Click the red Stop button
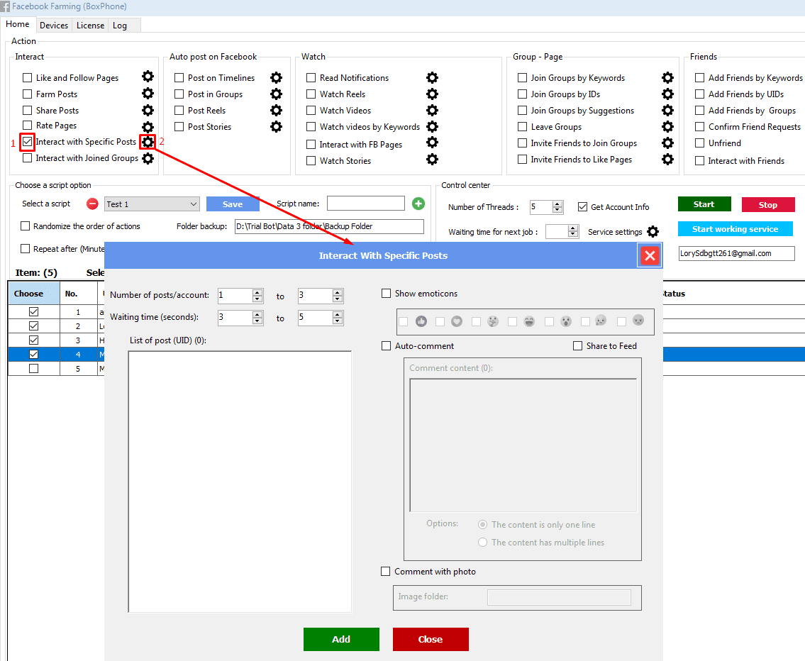This screenshot has height=661, width=805. 768,205
